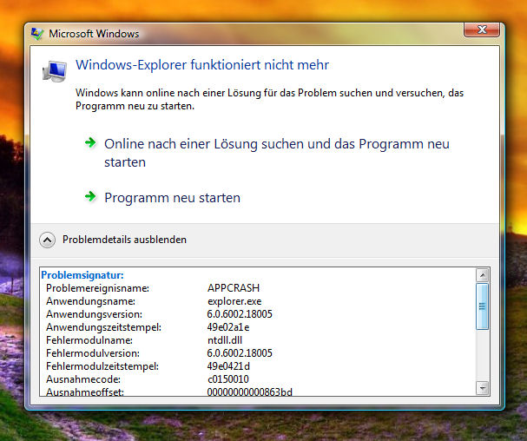Screen dimensions: 527x441
Task: Click 'Anwendungsname:' label
Action: coord(91,301)
